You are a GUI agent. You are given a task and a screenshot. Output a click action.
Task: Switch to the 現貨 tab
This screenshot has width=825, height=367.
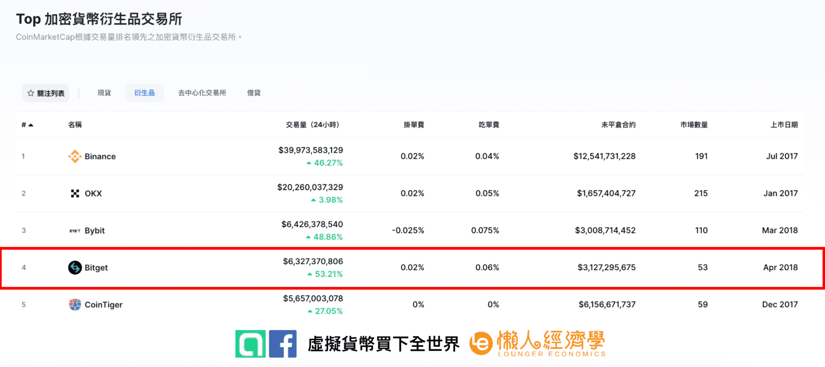coord(104,93)
